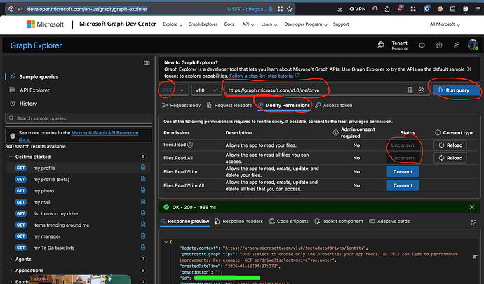Open the Explore menu in Dev Center nav
The width and height of the screenshot is (484, 284).
click(x=173, y=24)
